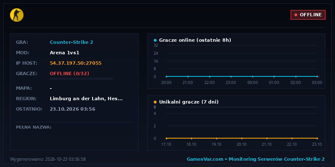Click the 22:00 data point on online chart
The width and height of the screenshot is (335, 167).
pos(209,76)
